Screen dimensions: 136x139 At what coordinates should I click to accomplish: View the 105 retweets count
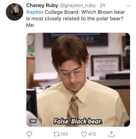[x=64, y=134]
